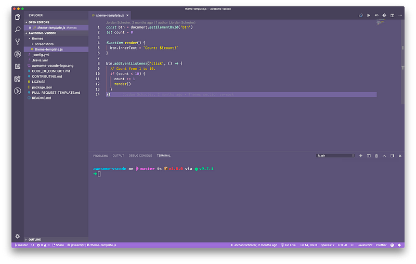Image resolution: width=416 pixels, height=264 pixels.
Task: Kill terminal with trash icon
Action: pyautogui.click(x=376, y=156)
